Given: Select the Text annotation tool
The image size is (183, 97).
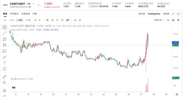Looking at the screenshot, I should point(5,63).
